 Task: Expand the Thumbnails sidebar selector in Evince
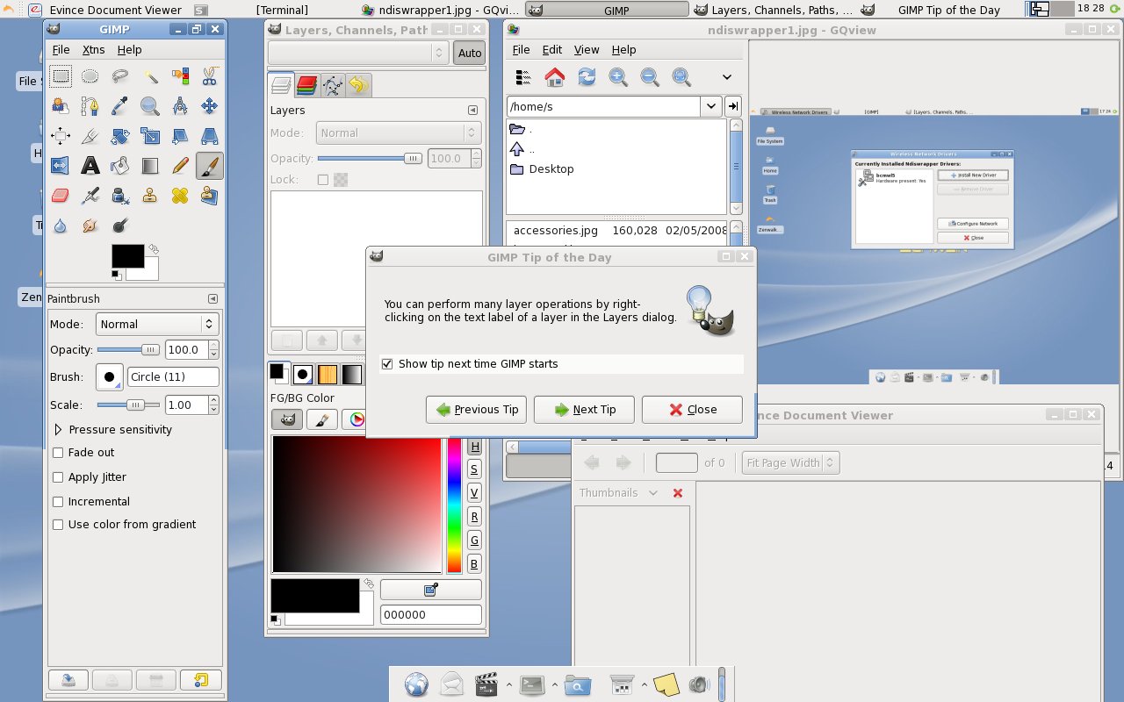[x=618, y=493]
